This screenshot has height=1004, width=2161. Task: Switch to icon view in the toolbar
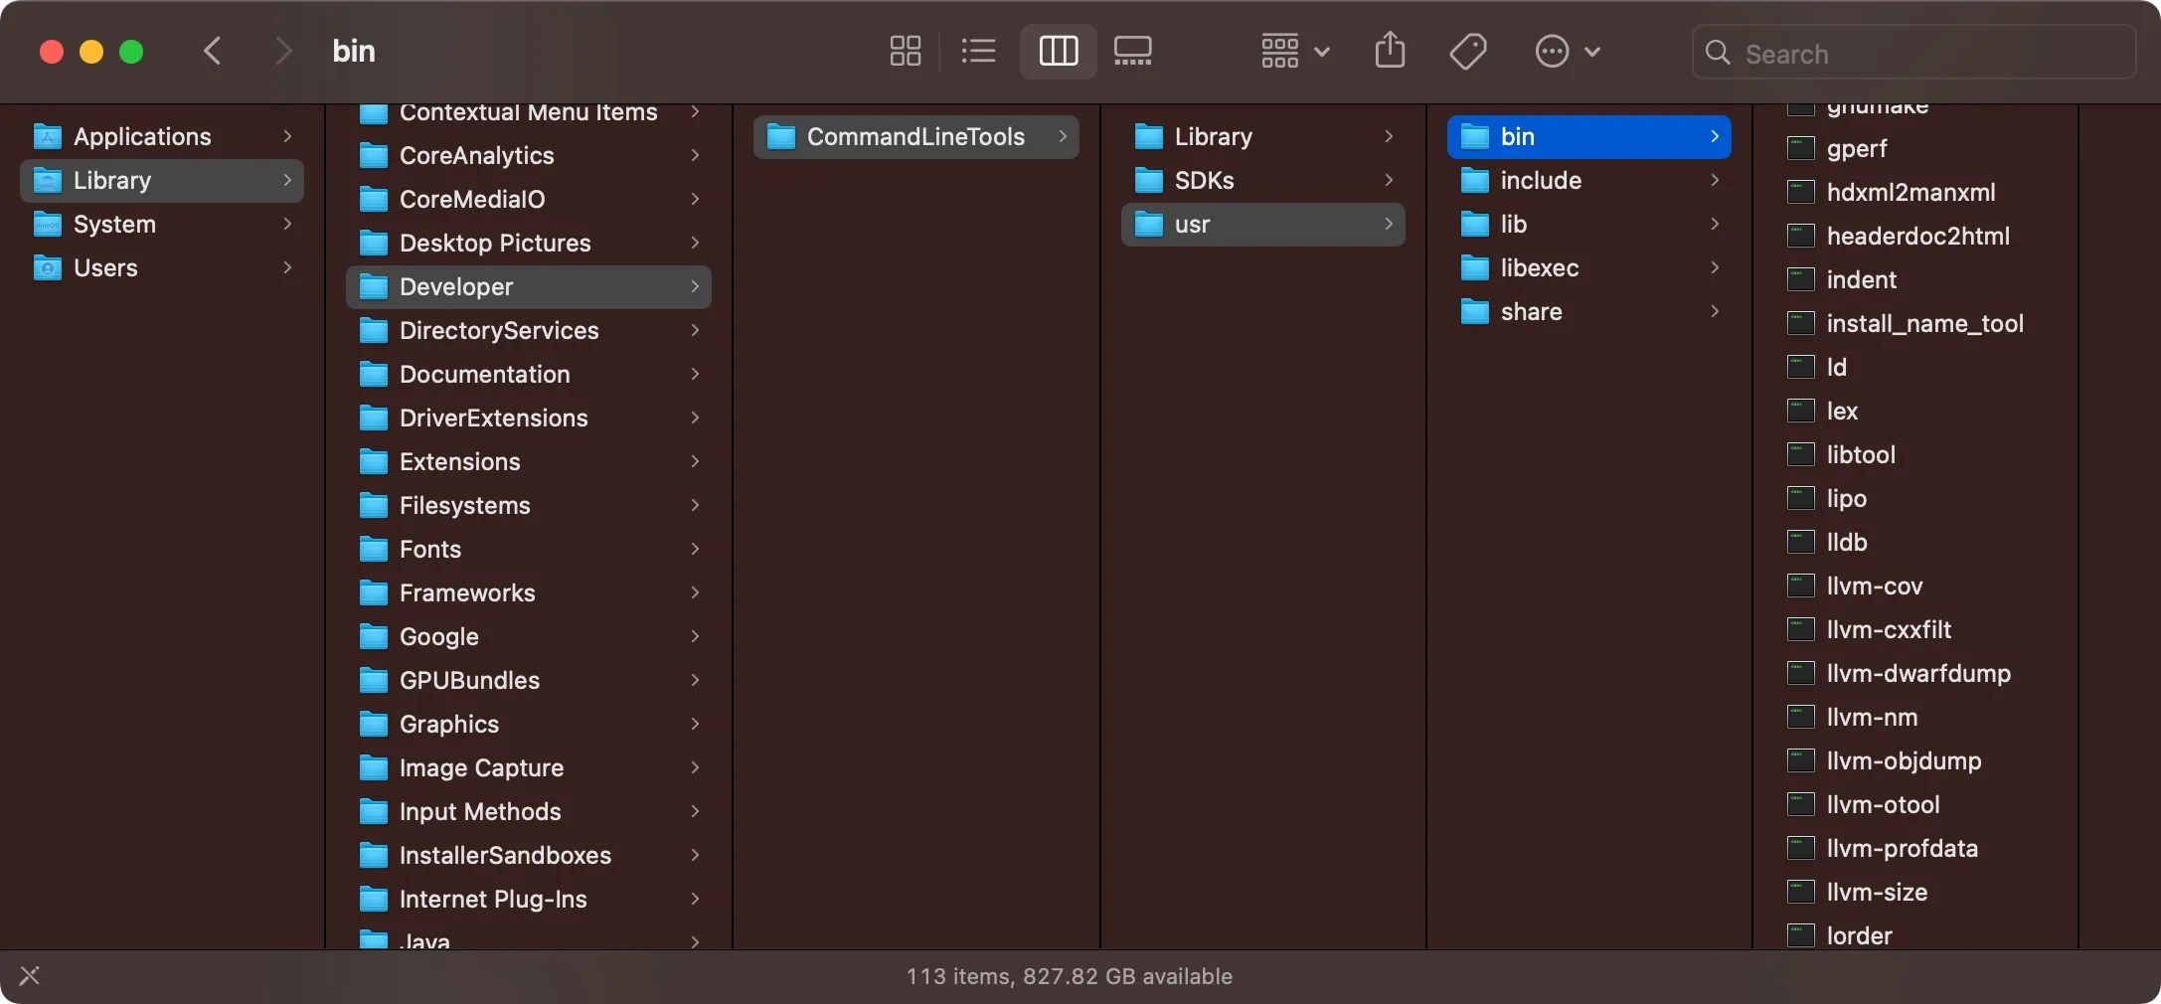[x=904, y=51]
